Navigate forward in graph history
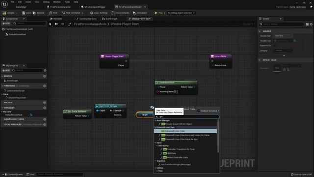The image size is (314, 177). pos(62,24)
